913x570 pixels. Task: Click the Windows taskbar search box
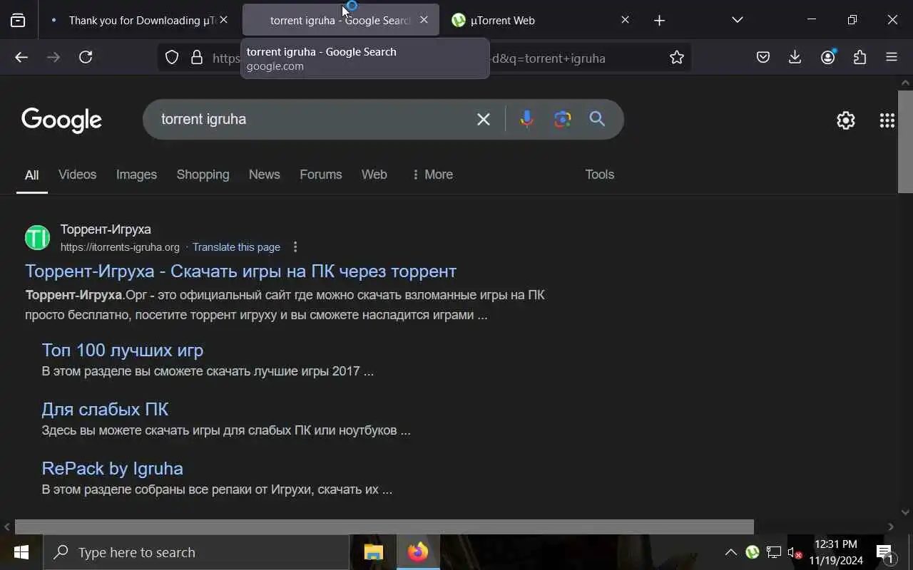point(196,552)
